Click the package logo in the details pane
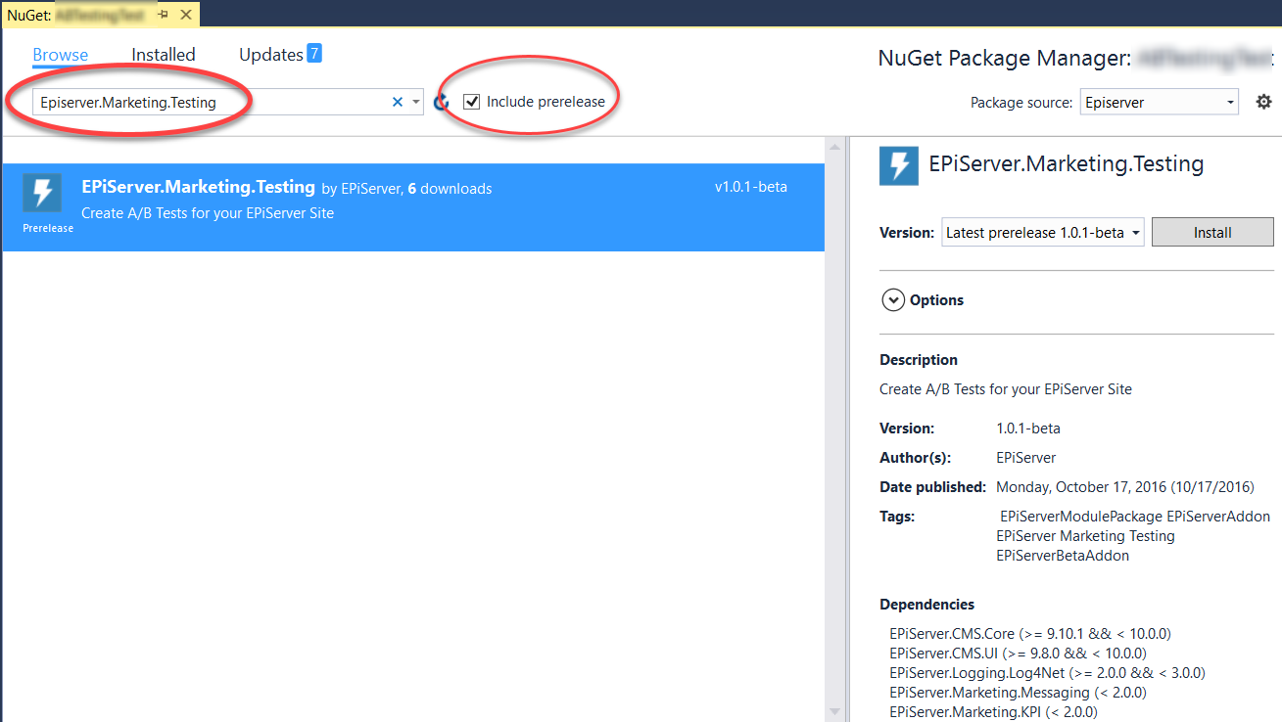The width and height of the screenshot is (1282, 722). 898,165
